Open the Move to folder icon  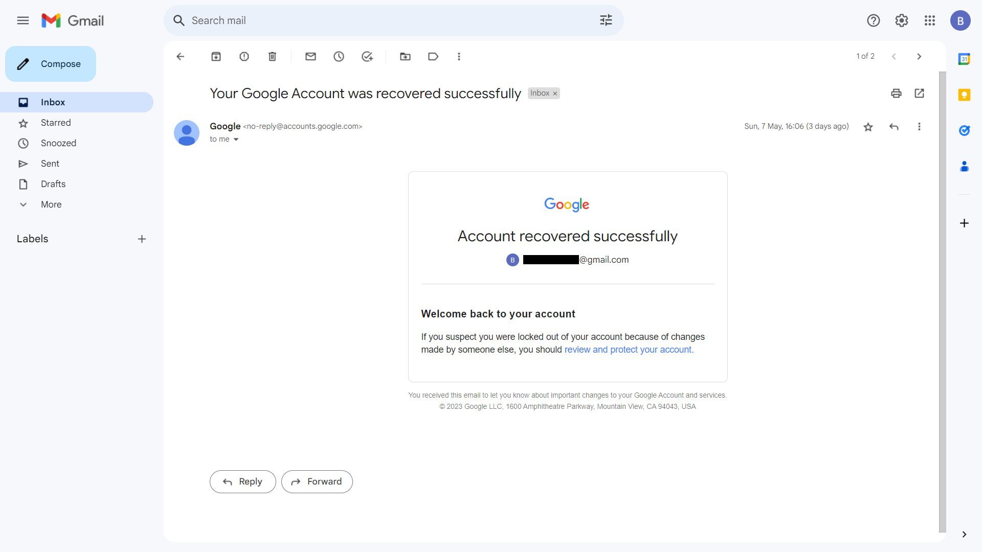pyautogui.click(x=405, y=56)
